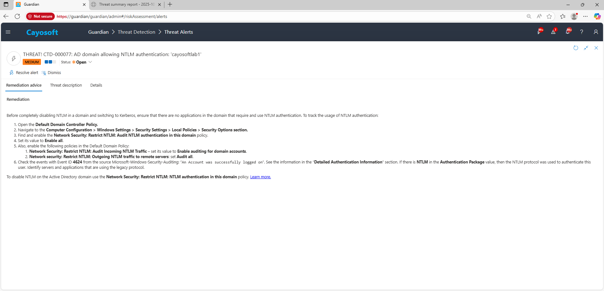
Task: Click the Guardian breadcrumb link
Action: click(x=98, y=32)
